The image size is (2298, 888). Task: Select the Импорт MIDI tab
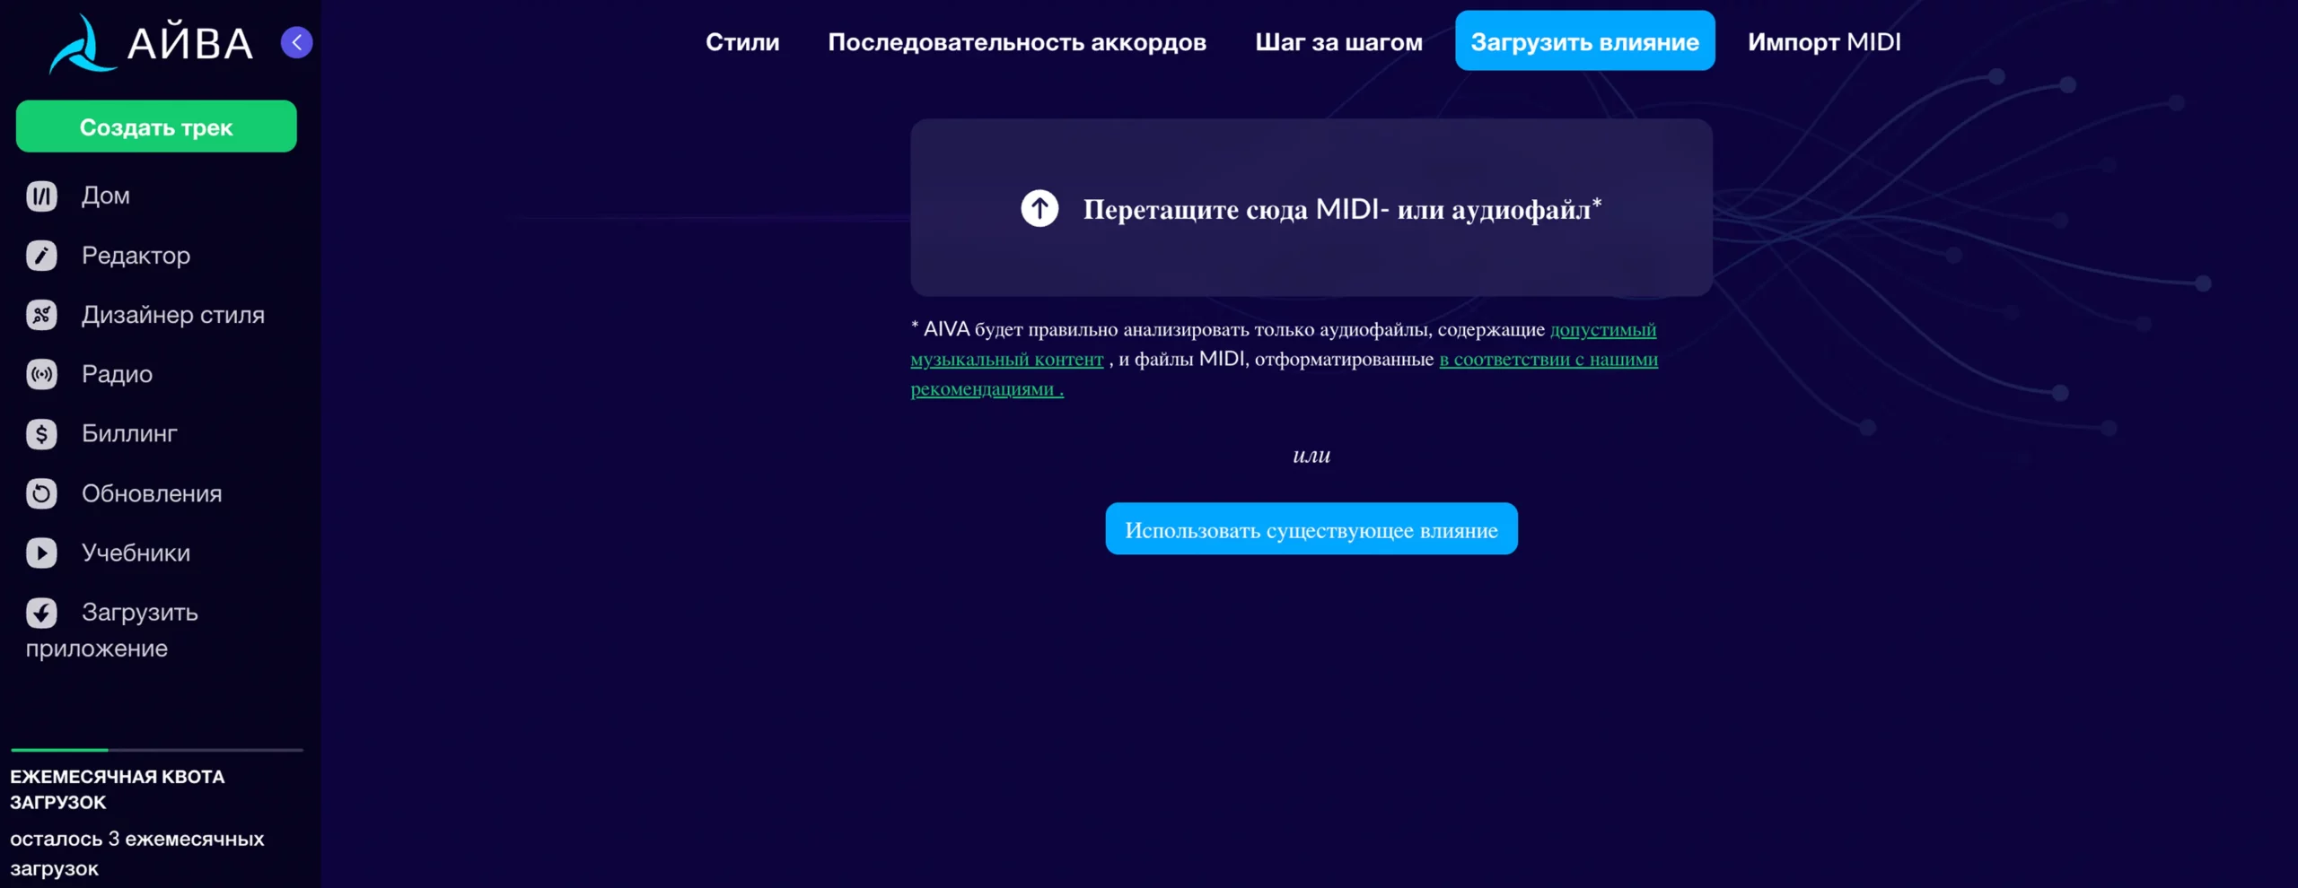click(x=1823, y=42)
